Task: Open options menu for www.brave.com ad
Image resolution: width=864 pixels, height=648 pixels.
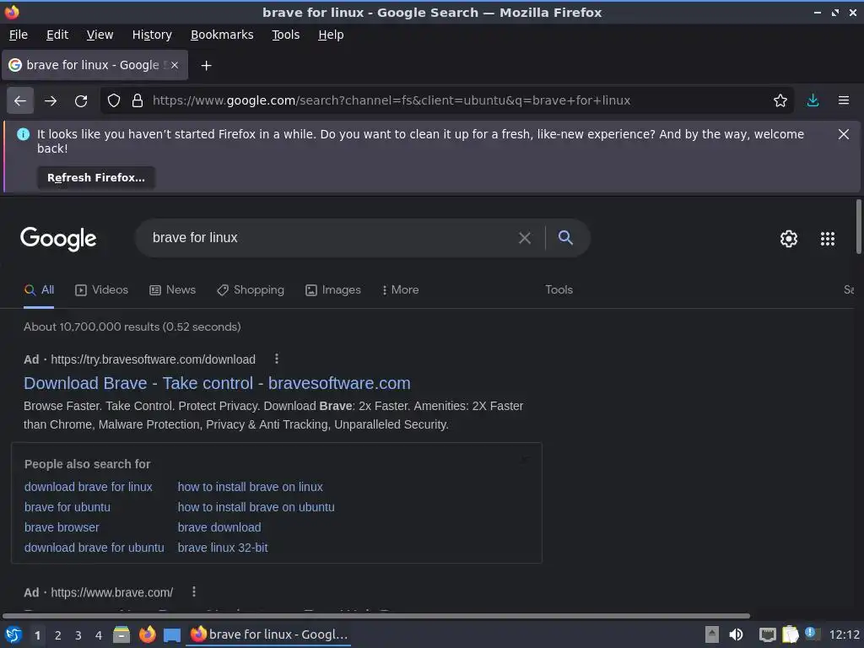Action: pos(194,591)
